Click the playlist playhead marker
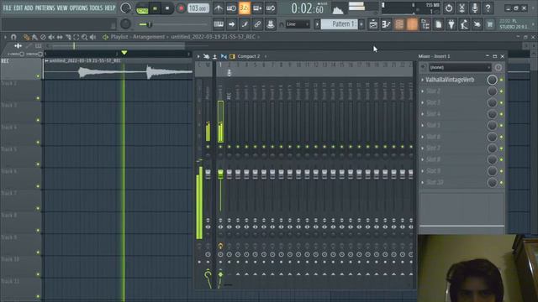The image size is (538, 302). [x=124, y=53]
